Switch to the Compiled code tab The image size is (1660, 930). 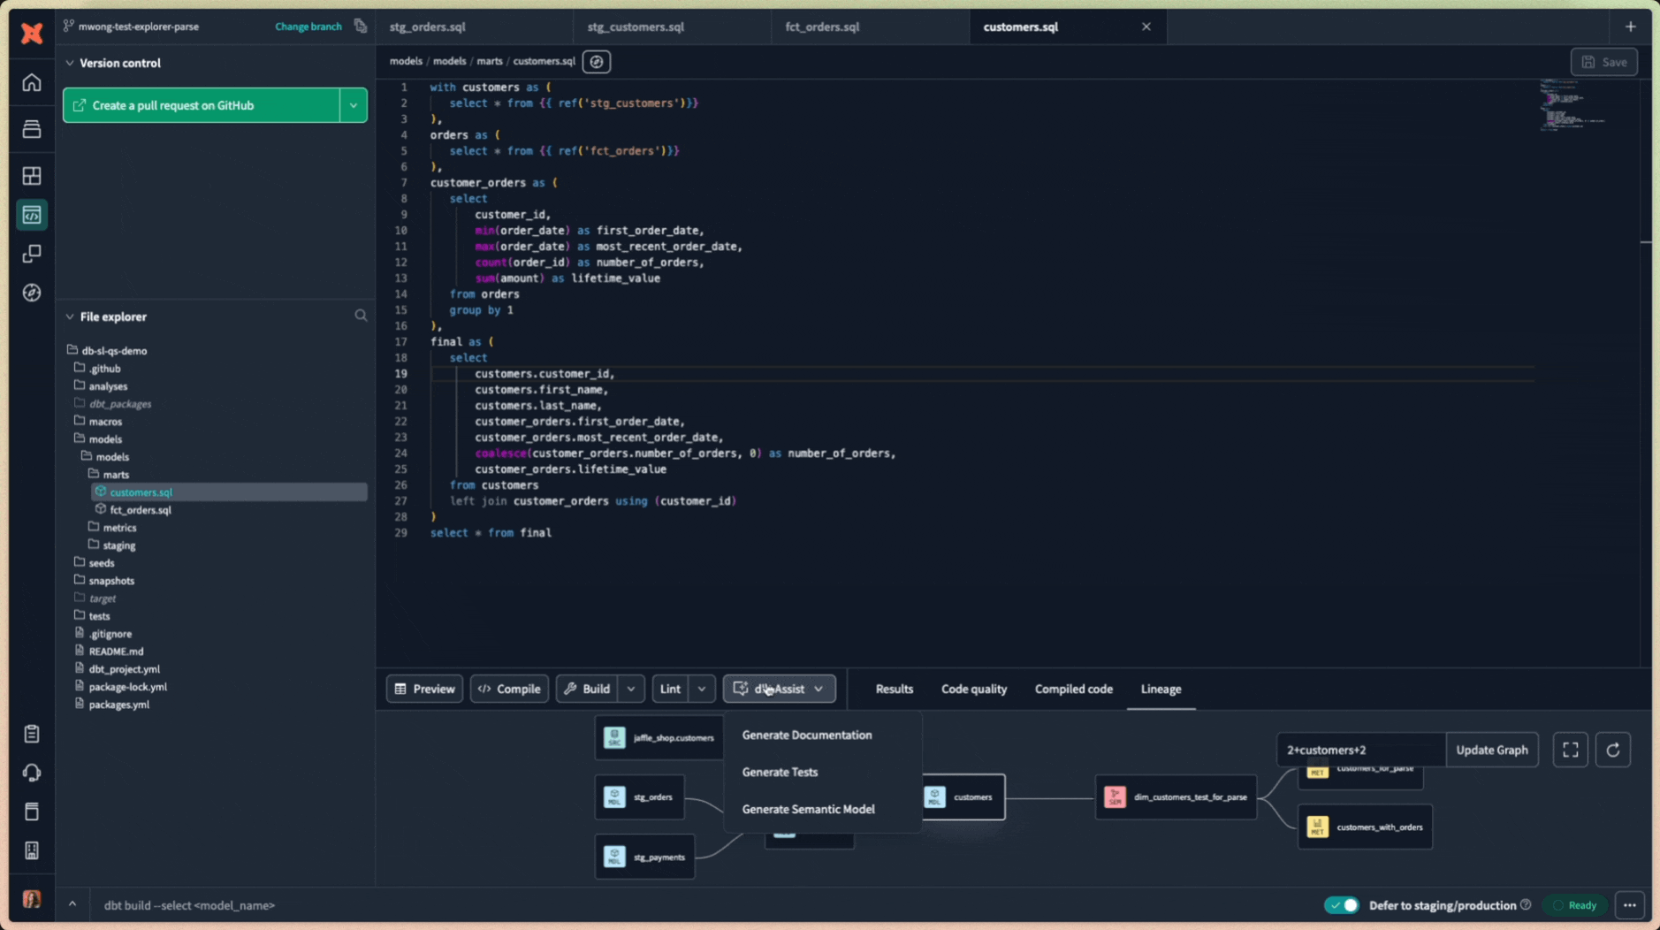coord(1072,689)
